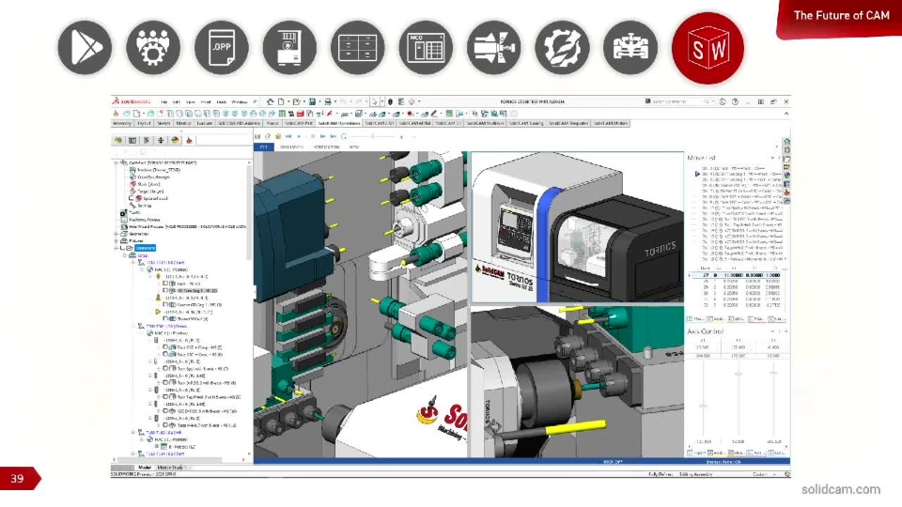Screen dimensions: 902x507
Task: Click the first Axis Control vertical slider handle
Action: [703, 407]
